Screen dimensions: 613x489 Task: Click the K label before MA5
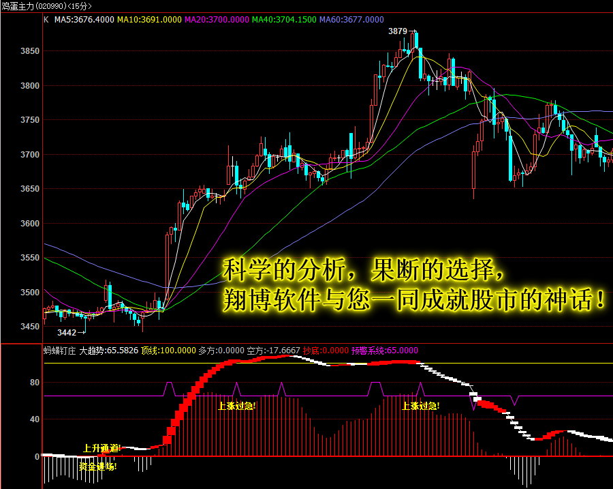[46, 20]
